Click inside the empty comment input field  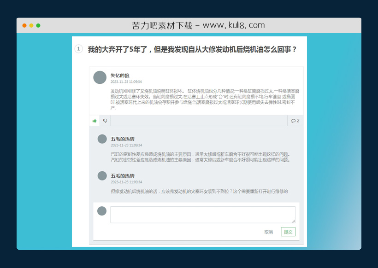click(202, 214)
